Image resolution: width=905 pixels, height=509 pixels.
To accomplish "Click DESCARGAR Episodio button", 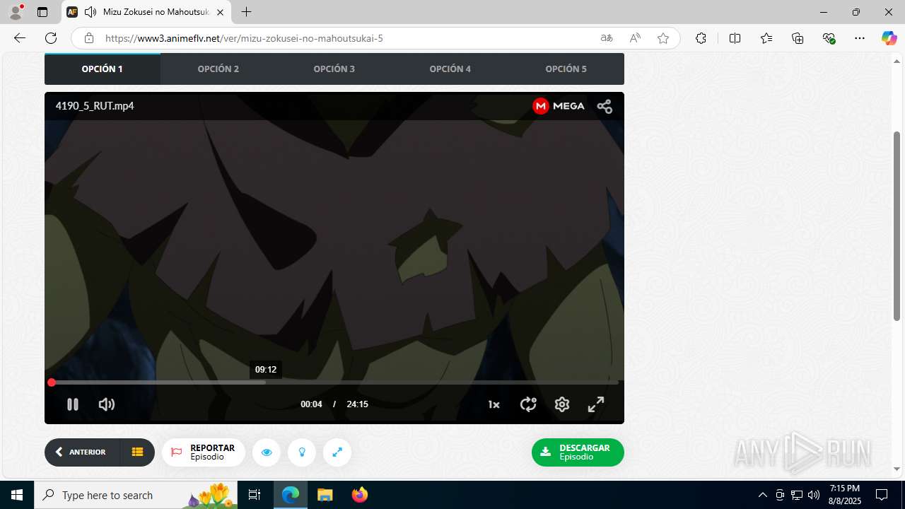I will [x=578, y=452].
